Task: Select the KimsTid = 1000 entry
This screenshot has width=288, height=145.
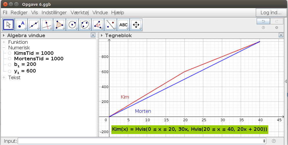Action: 34,53
